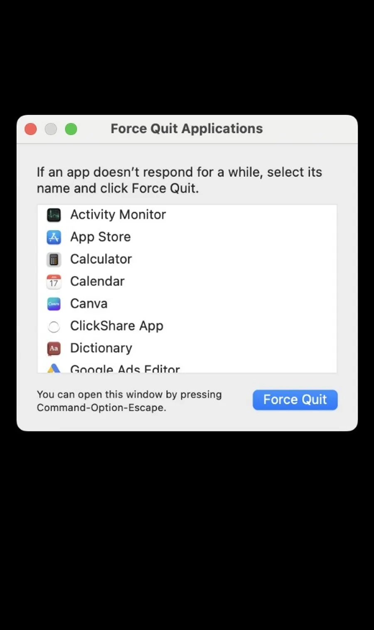374x630 pixels.
Task: Click the Google Ads Editor icon
Action: pos(54,369)
